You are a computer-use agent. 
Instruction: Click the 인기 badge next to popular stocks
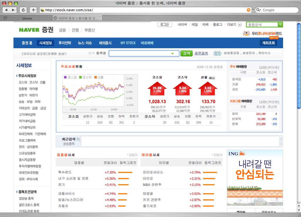tap(218, 53)
